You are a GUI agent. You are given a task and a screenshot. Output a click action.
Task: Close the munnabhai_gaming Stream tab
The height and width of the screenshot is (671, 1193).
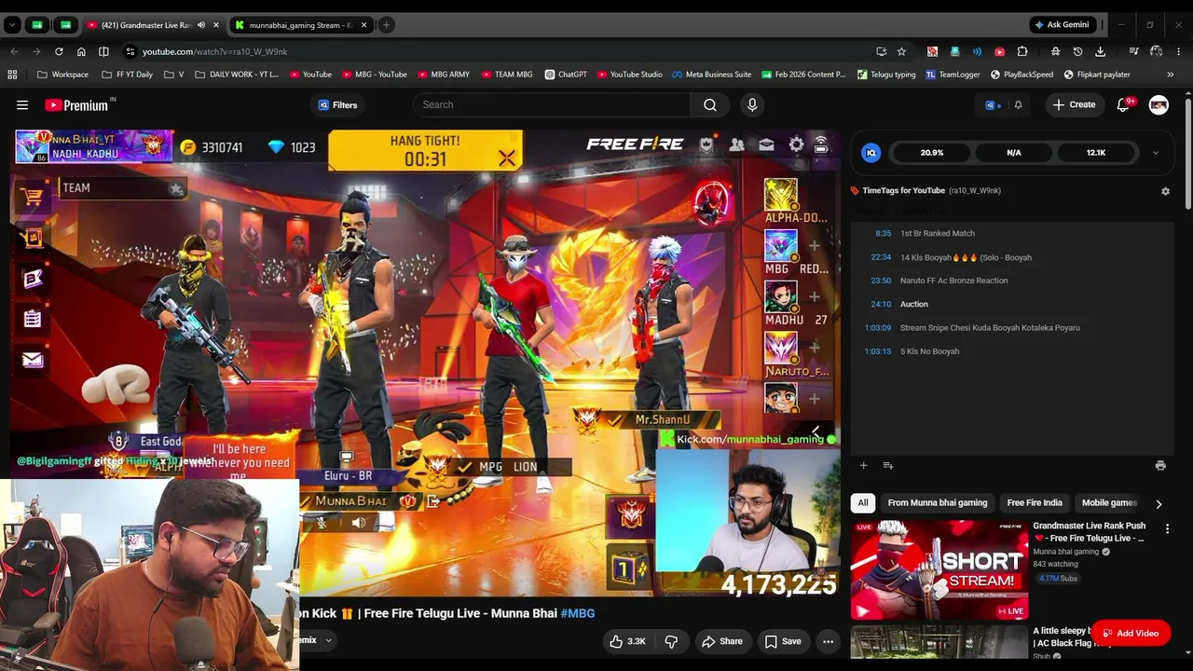pos(363,25)
